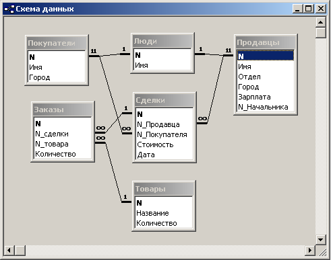Select the relationship line between Заказы and Товары

[113, 173]
